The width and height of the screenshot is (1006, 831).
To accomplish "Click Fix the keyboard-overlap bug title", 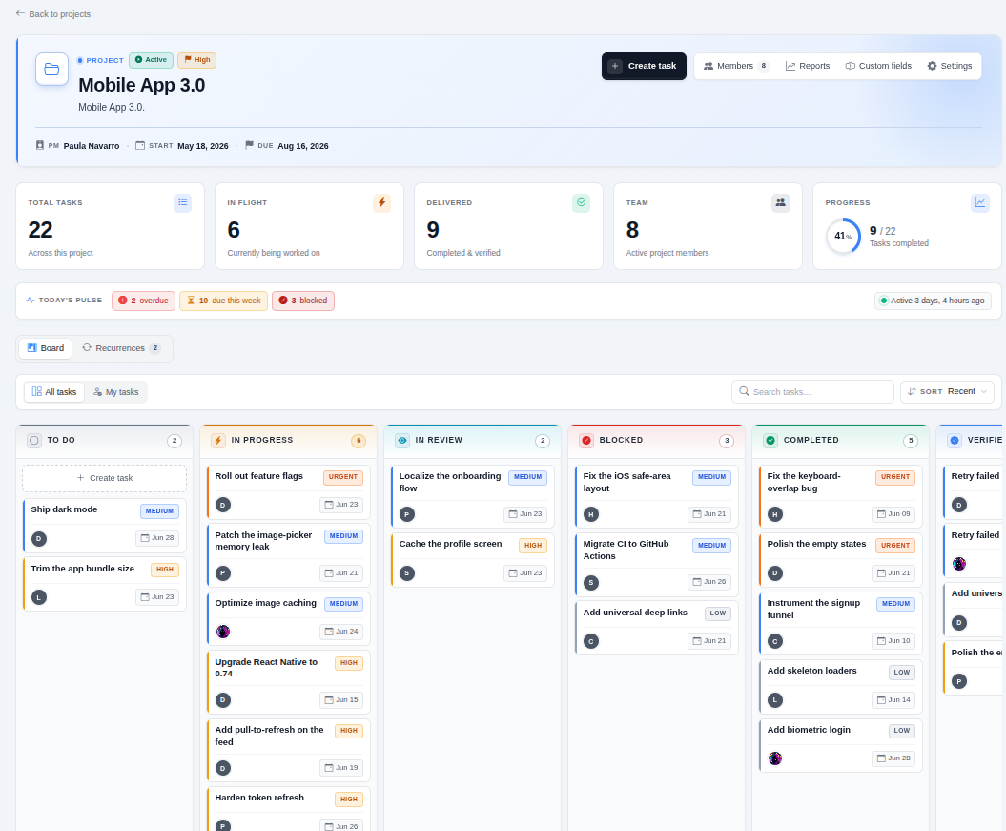I will (x=804, y=482).
